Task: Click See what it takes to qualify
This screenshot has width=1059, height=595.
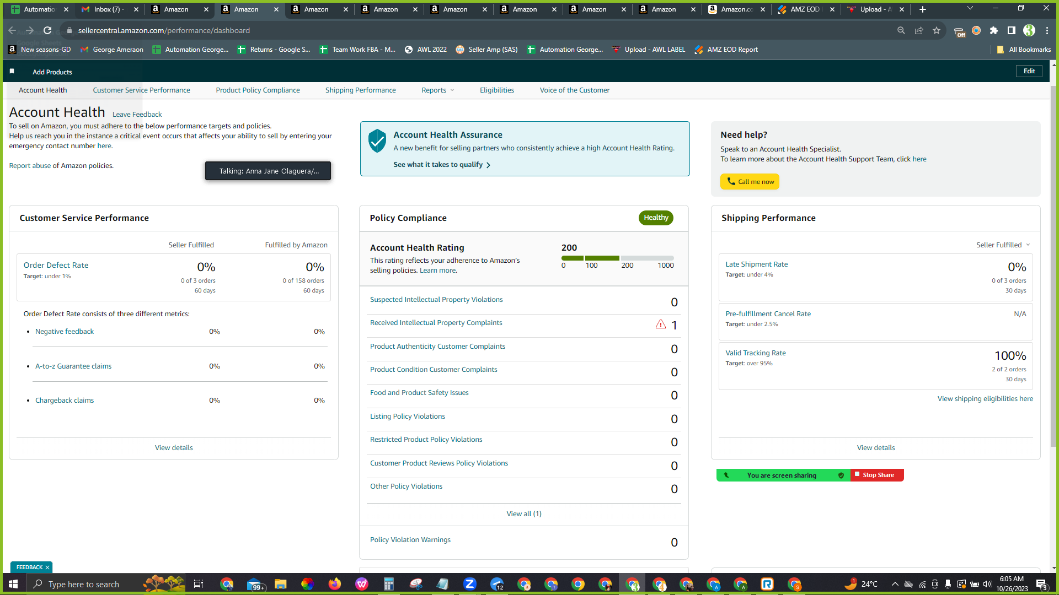Action: click(x=442, y=165)
